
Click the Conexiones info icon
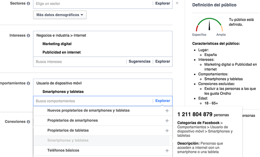(x=28, y=122)
